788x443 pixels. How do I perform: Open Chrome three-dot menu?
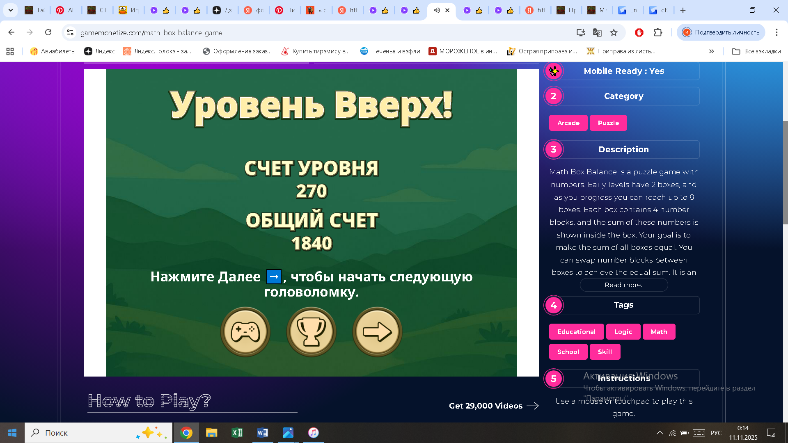pyautogui.click(x=777, y=32)
